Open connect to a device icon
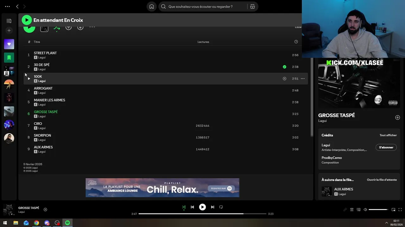This screenshot has height=227, width=405. pos(358,210)
